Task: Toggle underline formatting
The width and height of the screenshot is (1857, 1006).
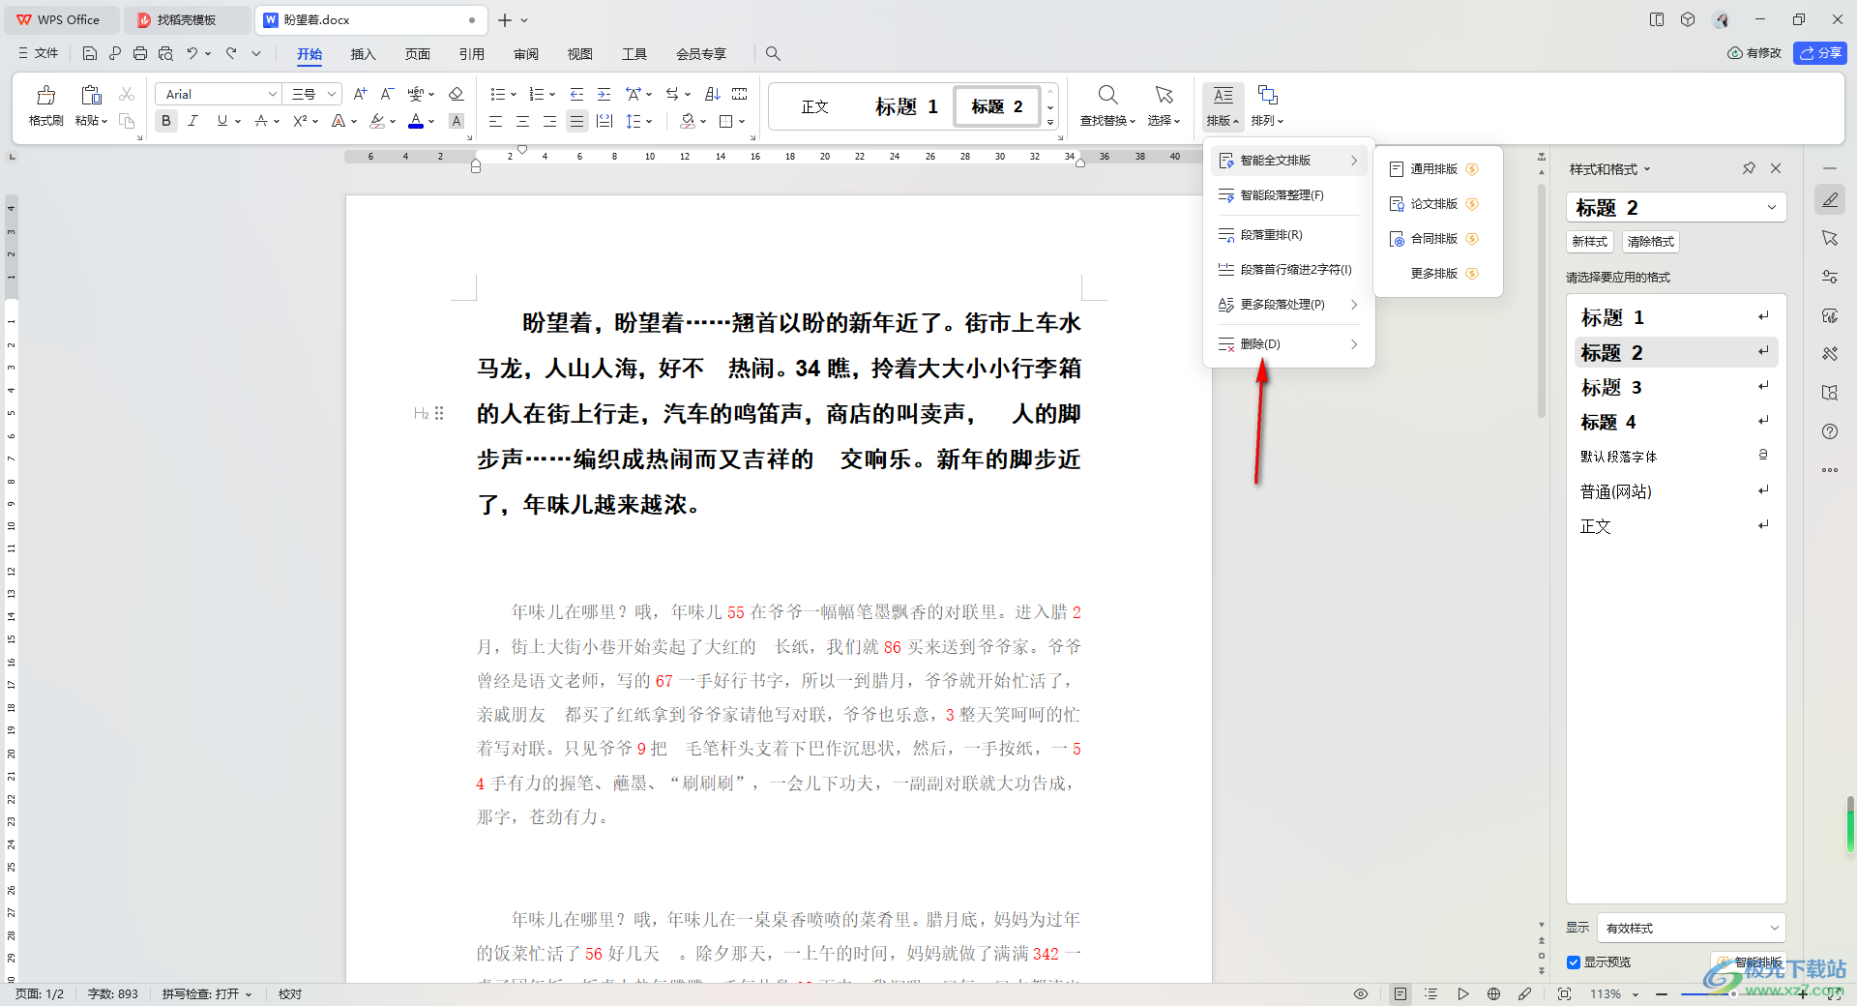Action: (x=222, y=121)
